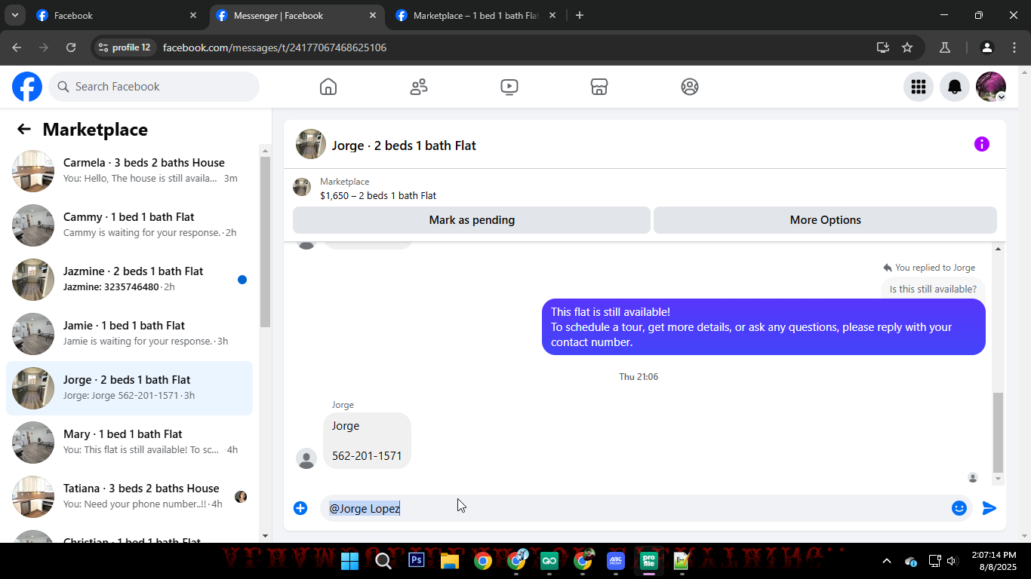Open the account avatar dropdown
Screen dimensions: 1031x579
(991, 87)
